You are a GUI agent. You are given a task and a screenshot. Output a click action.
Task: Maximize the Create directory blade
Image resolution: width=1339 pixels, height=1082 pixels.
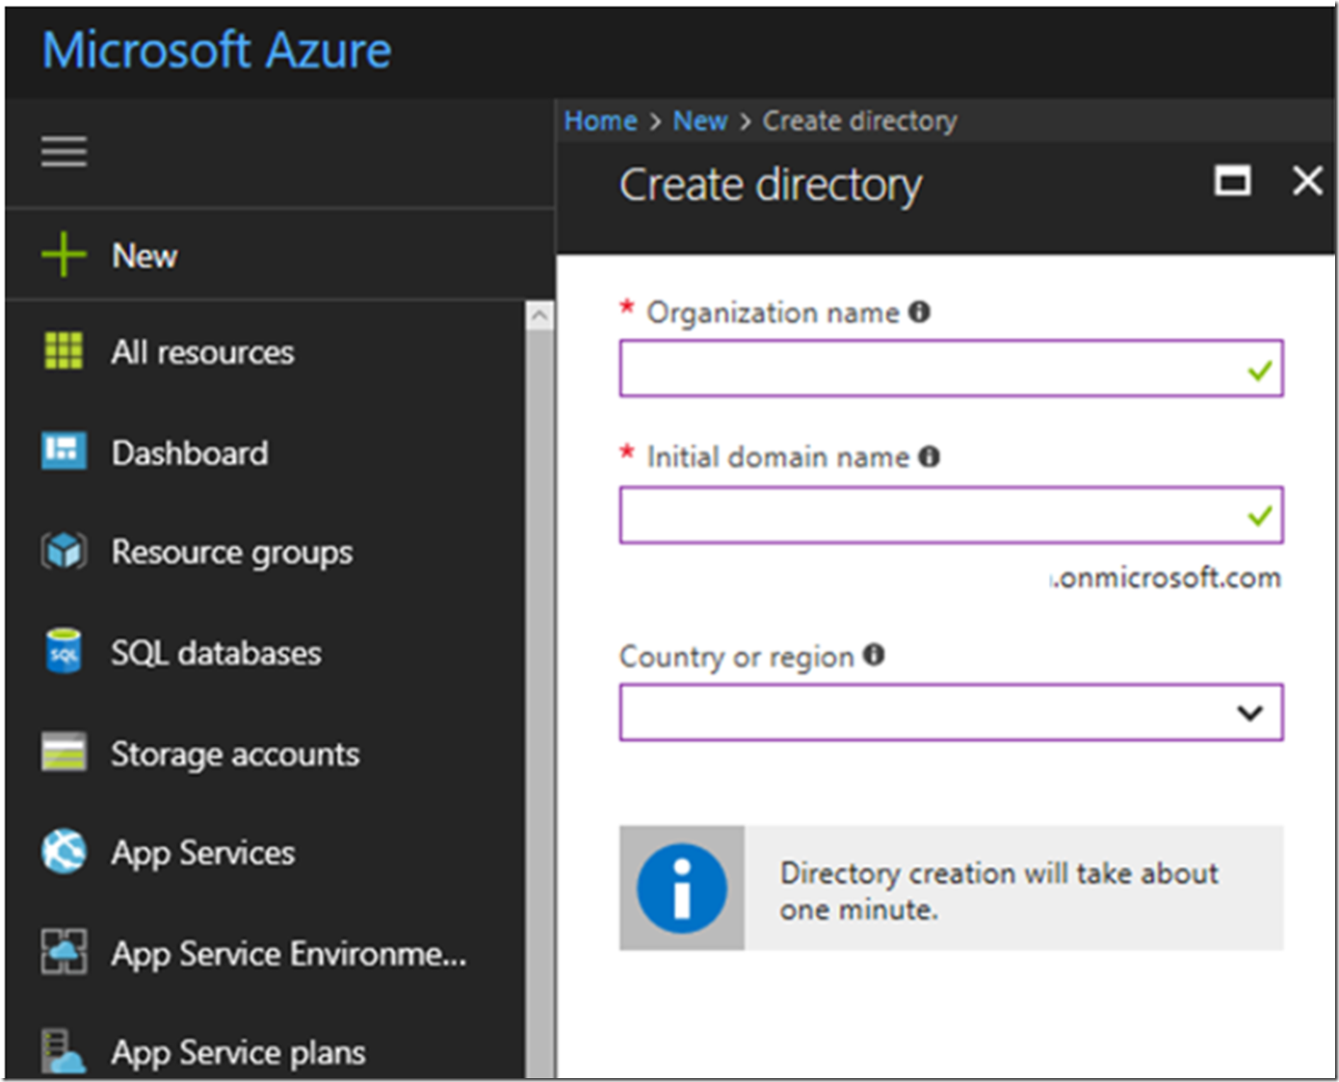pos(1233,181)
